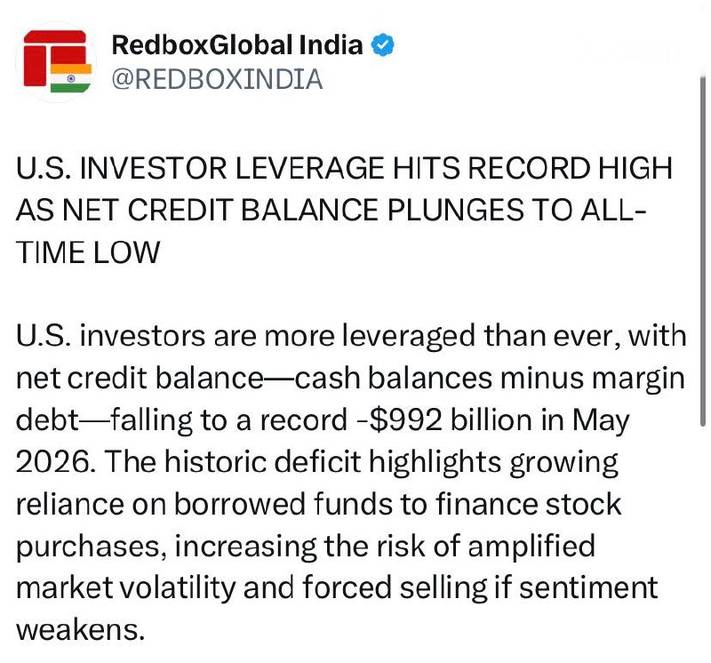Click the vertical scrollbar thumb

[x=702, y=252]
